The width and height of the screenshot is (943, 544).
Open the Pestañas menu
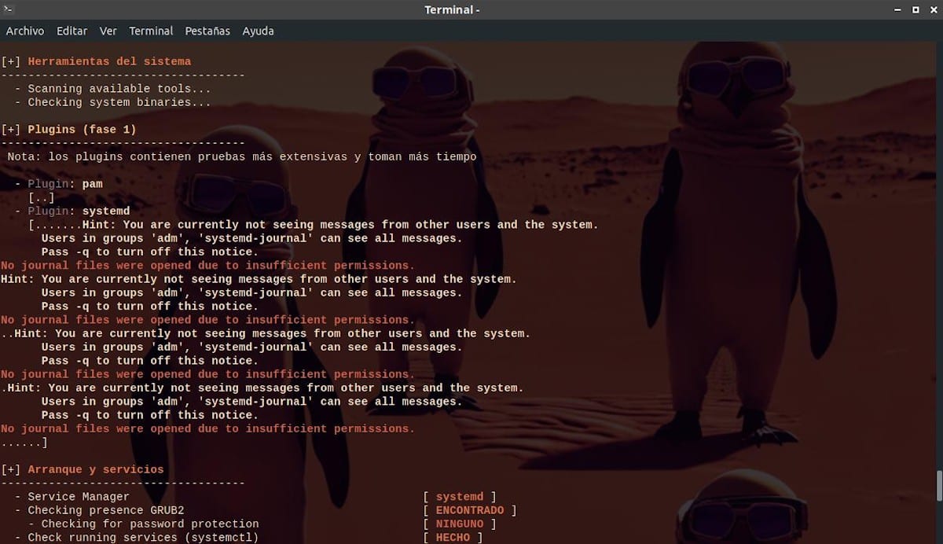point(207,31)
